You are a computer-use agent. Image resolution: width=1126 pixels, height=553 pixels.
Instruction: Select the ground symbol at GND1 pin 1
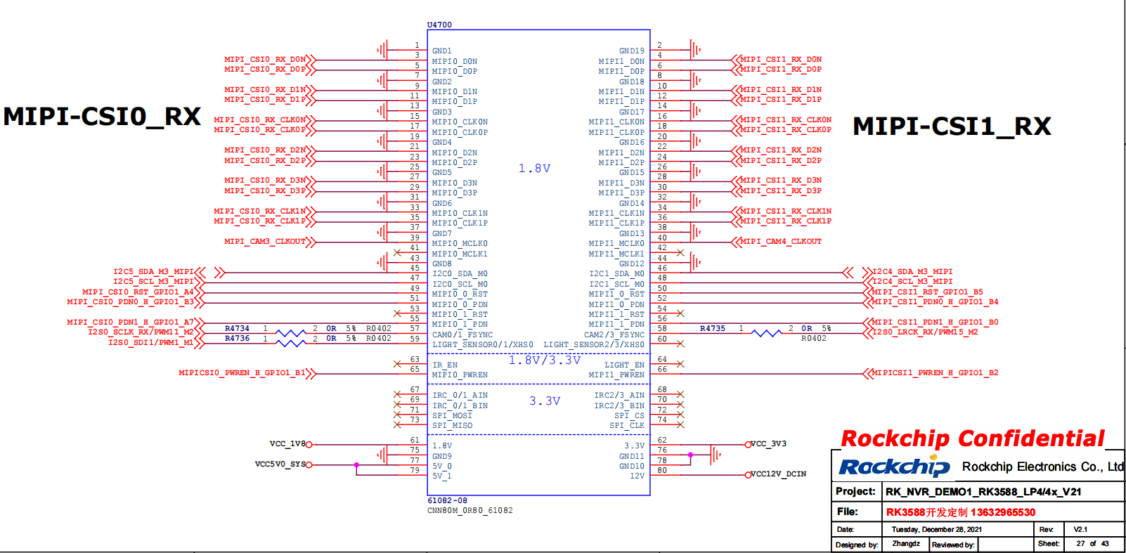[x=382, y=50]
